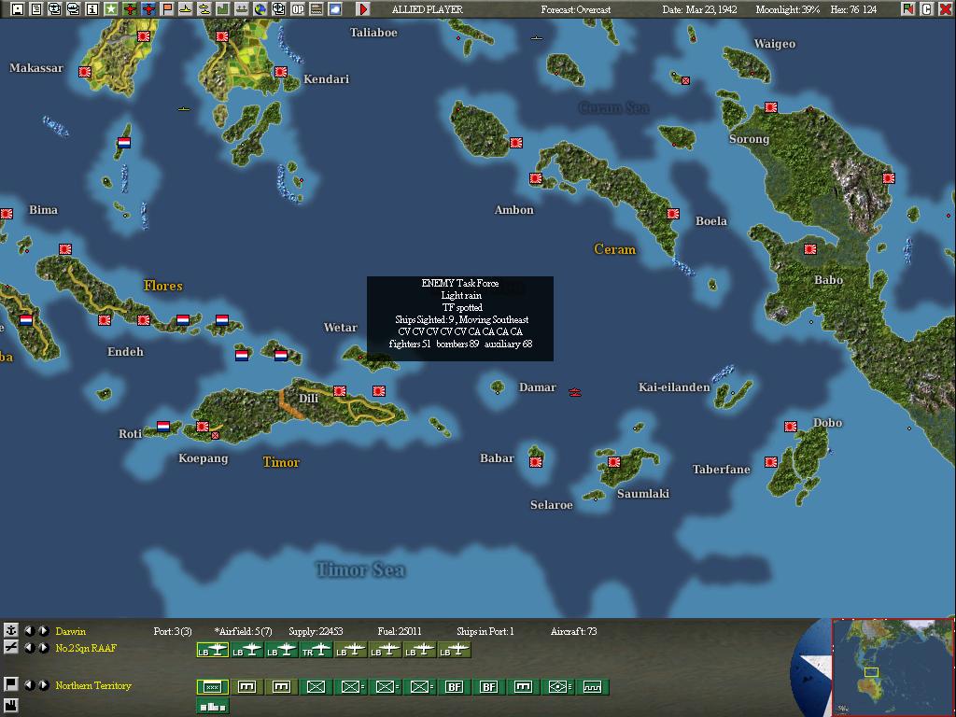956x717 pixels.
Task: Click the 'Aircraft: 73' value
Action: (574, 631)
